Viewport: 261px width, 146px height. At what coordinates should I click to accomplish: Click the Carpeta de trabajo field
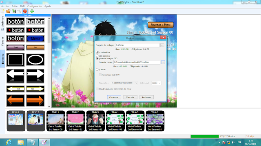[x=137, y=45]
